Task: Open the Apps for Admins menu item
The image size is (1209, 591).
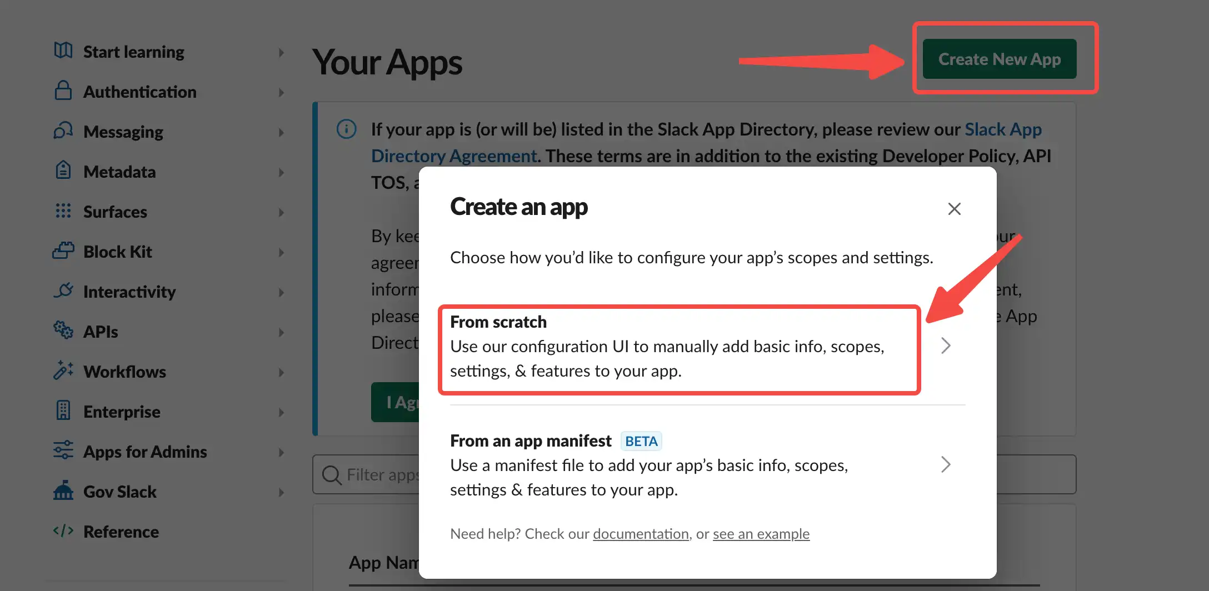Action: coord(145,452)
